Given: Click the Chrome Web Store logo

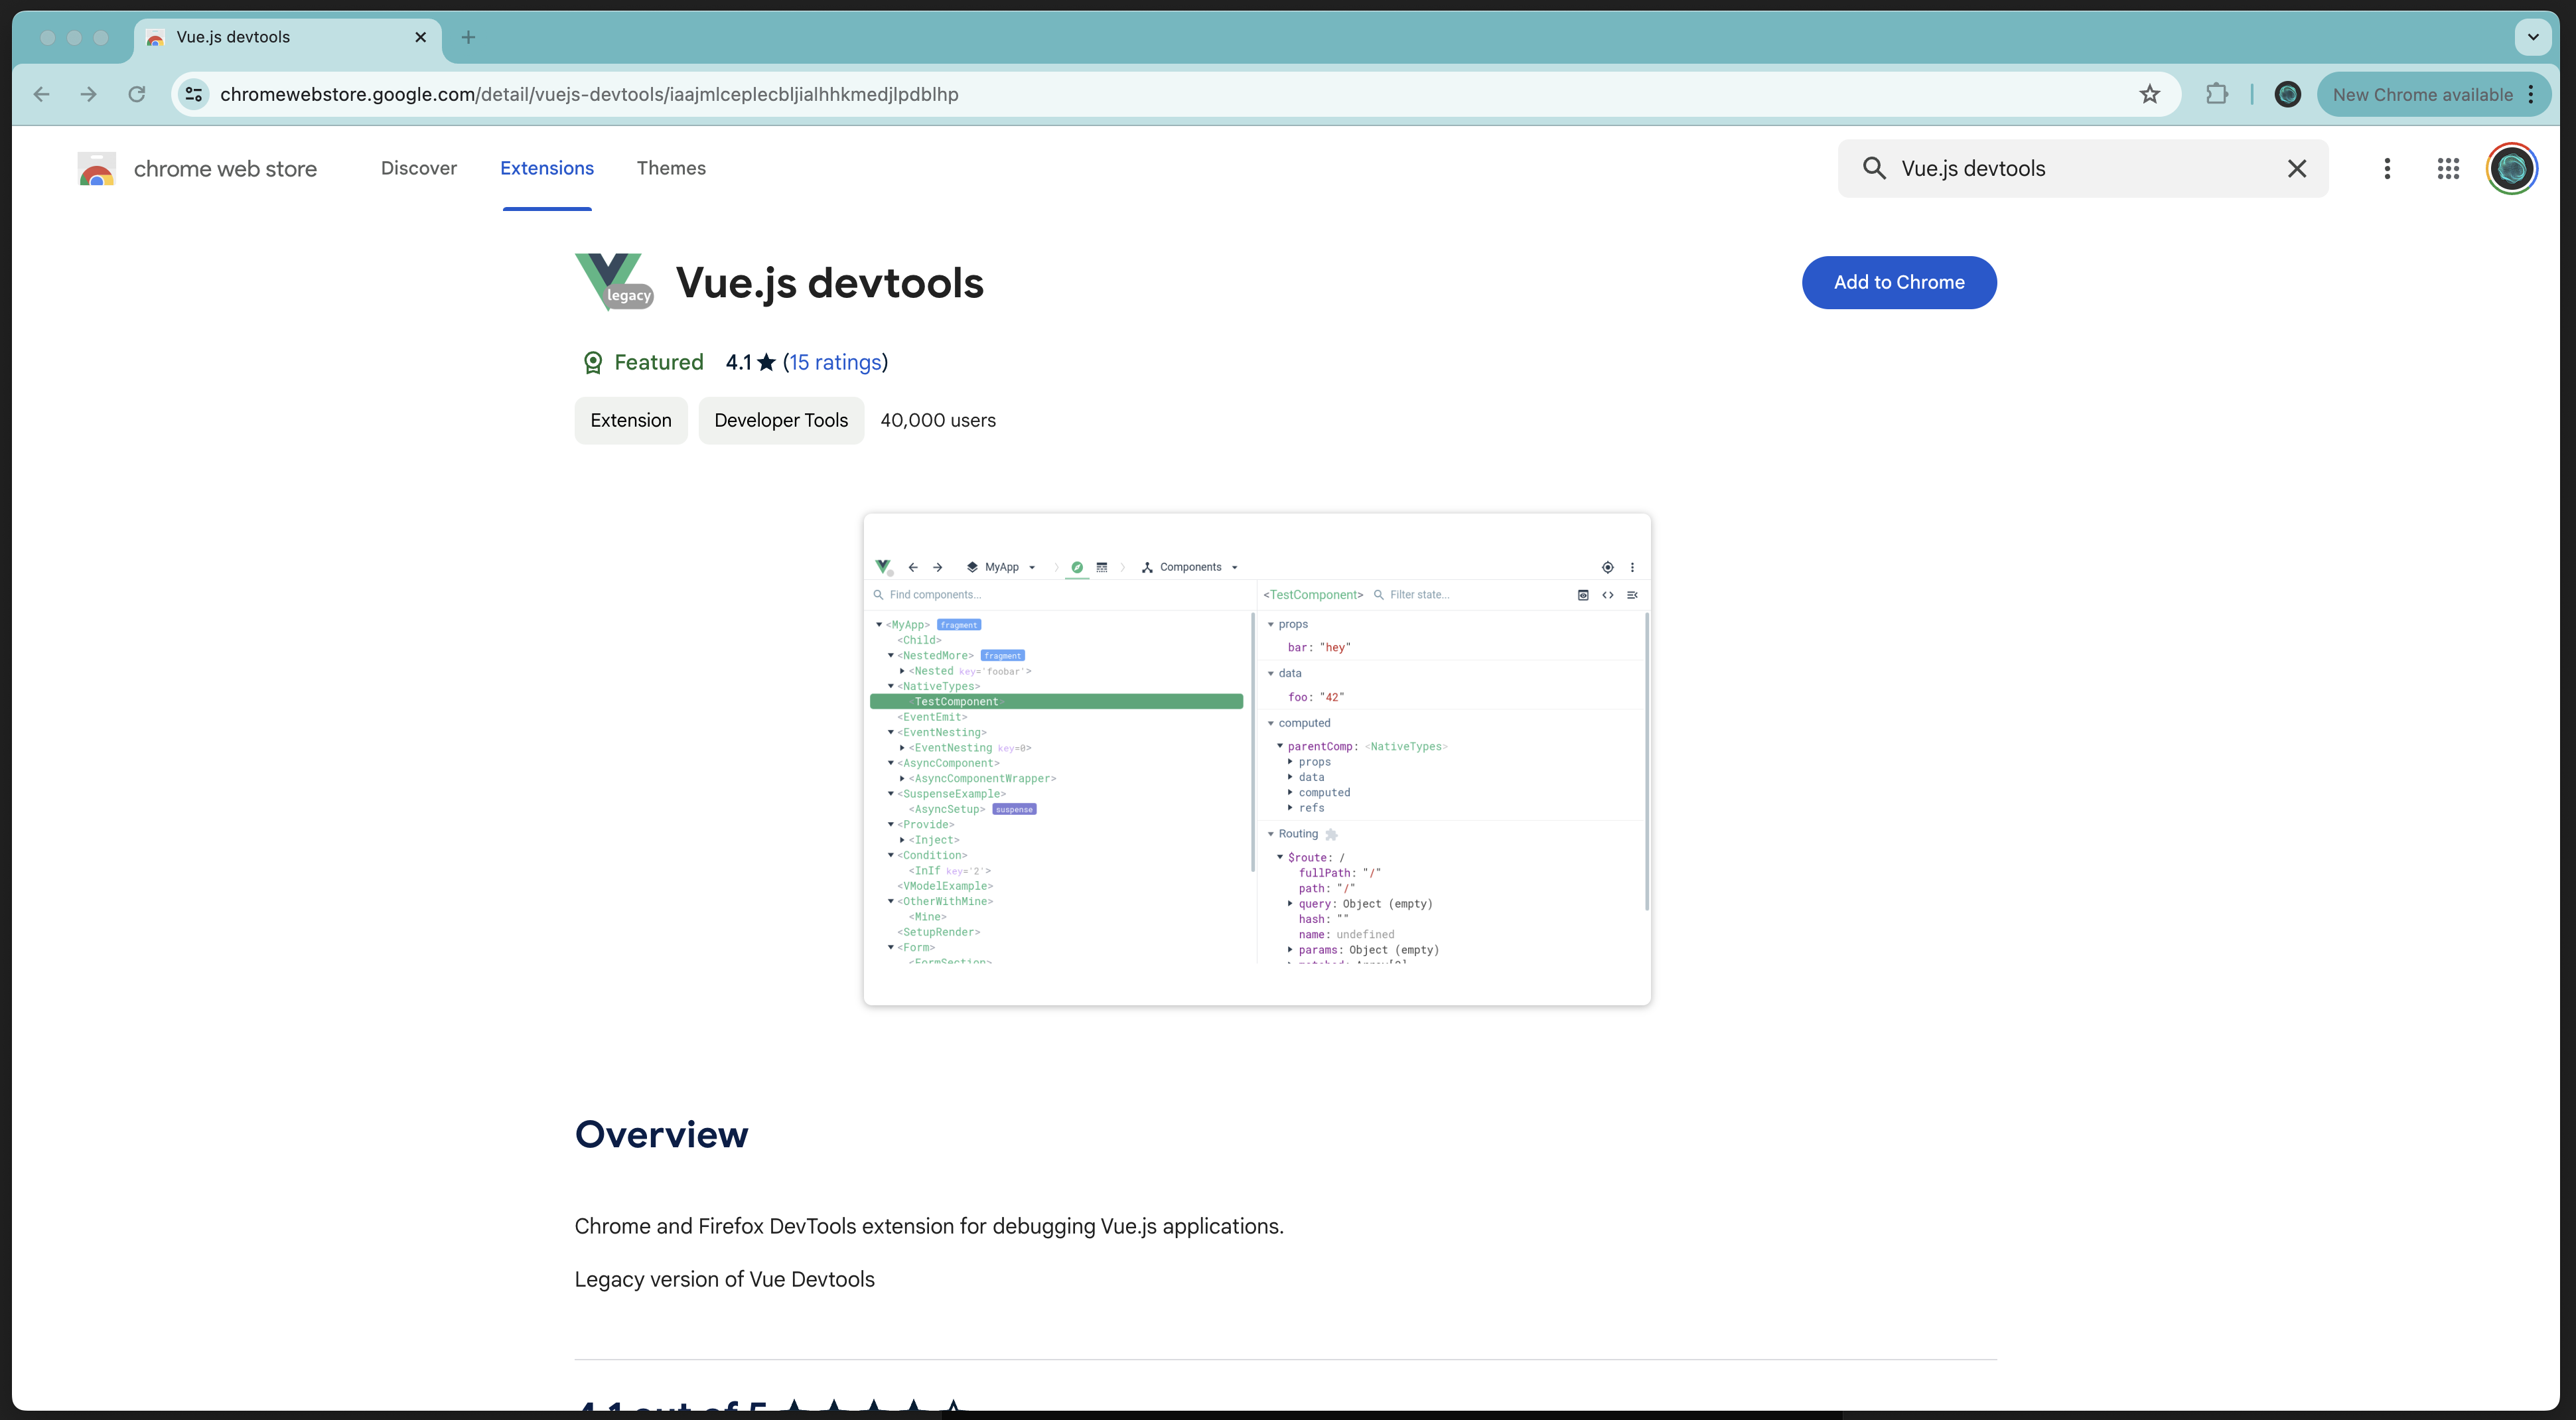Looking at the screenshot, I should (97, 168).
